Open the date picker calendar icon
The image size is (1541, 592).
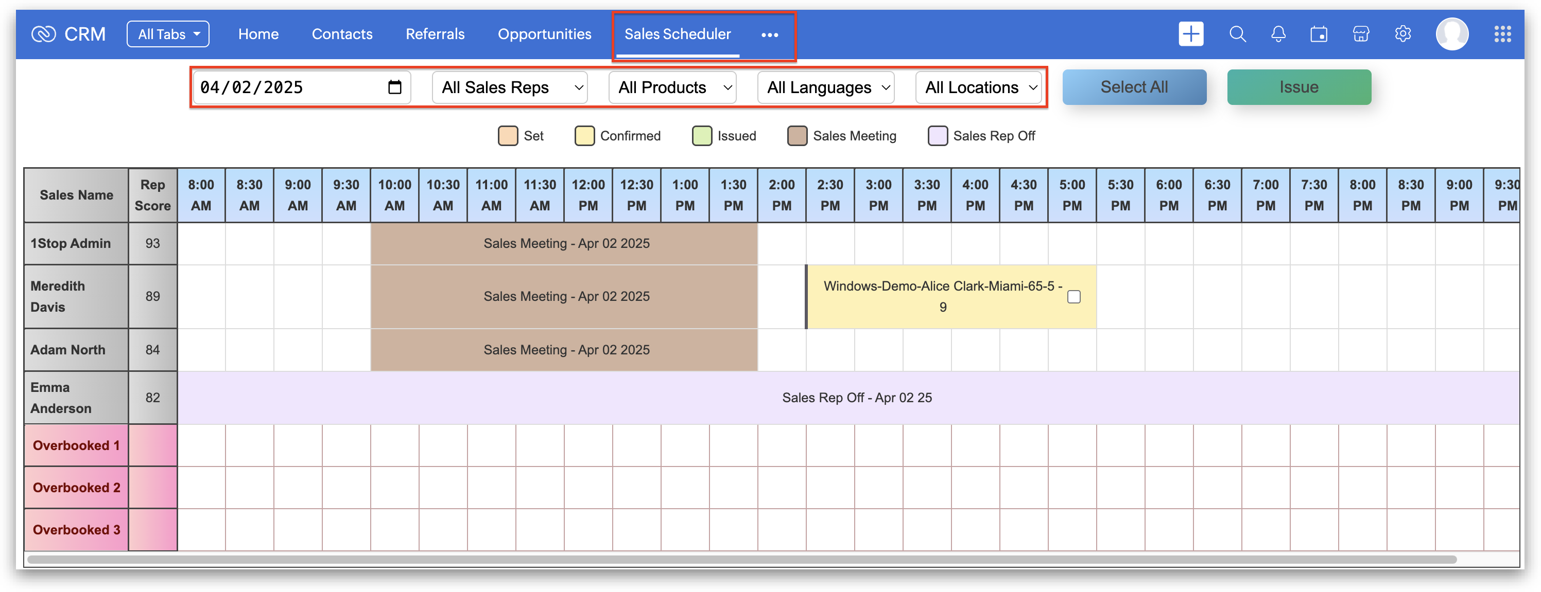394,87
